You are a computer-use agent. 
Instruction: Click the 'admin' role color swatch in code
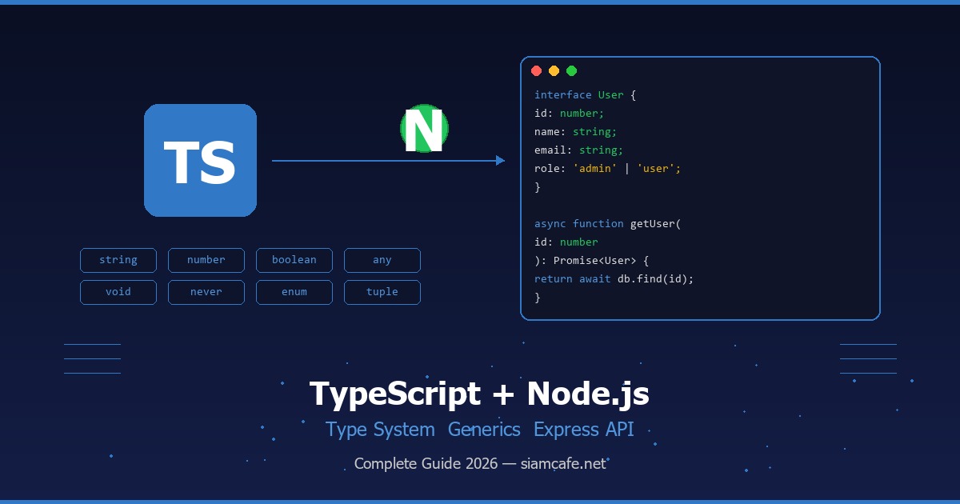coord(595,168)
